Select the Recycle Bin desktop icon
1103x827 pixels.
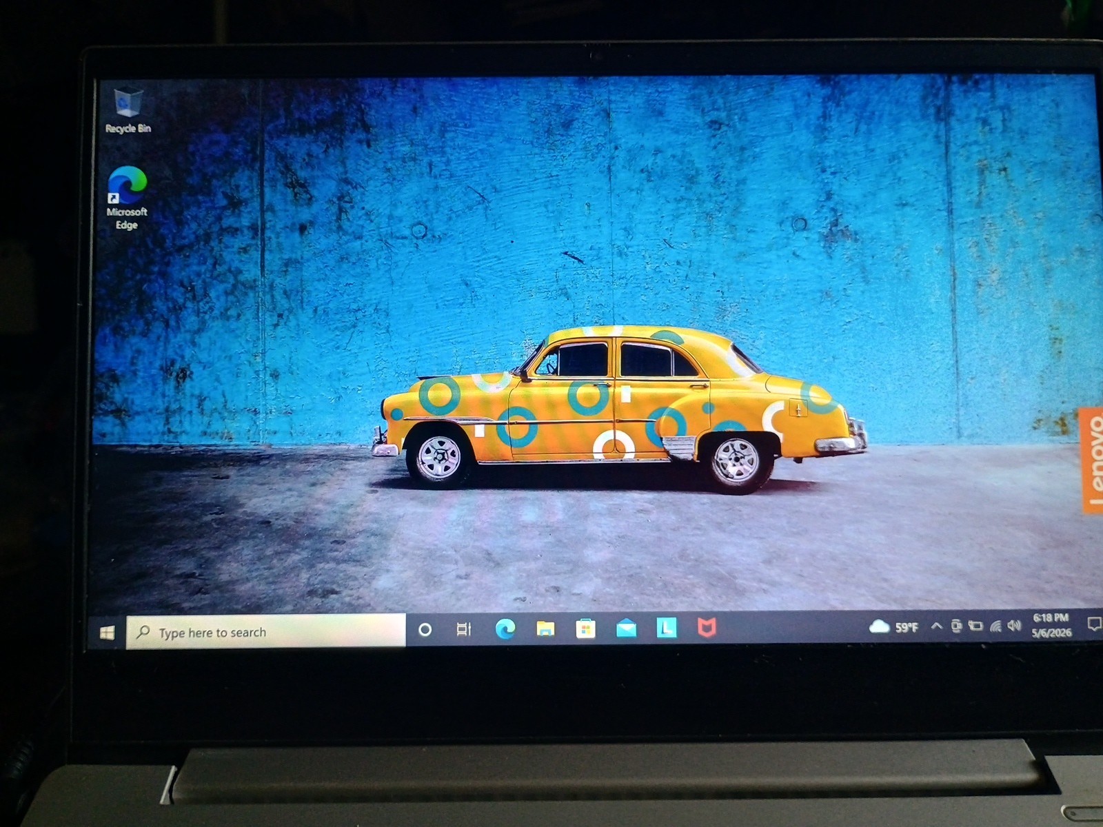tap(128, 111)
